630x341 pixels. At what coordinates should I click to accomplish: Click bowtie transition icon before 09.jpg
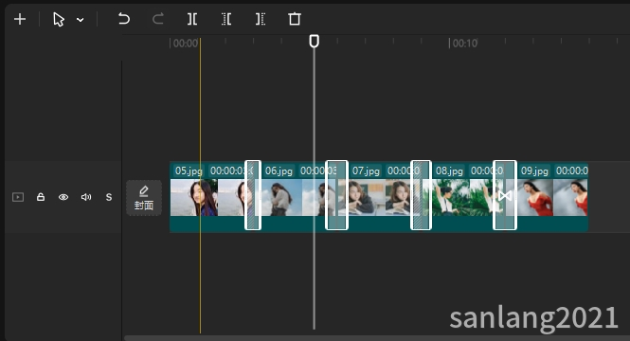(505, 196)
